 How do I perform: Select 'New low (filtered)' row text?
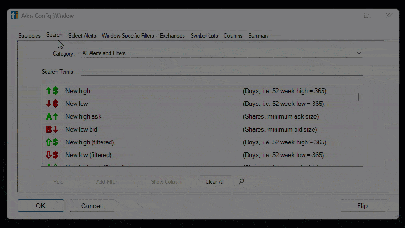(x=89, y=155)
